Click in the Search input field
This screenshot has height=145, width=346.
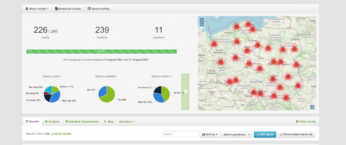click(180, 134)
